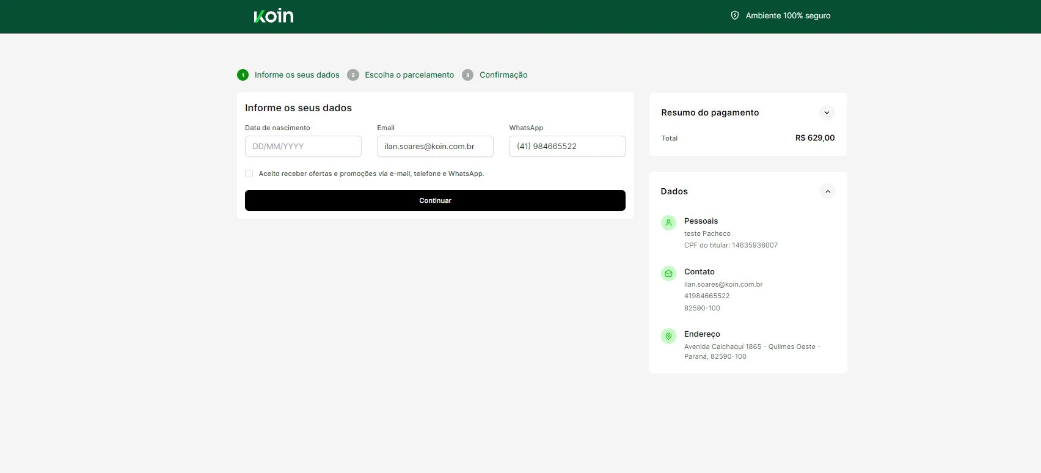Click the step 1 circle indicator

click(243, 75)
